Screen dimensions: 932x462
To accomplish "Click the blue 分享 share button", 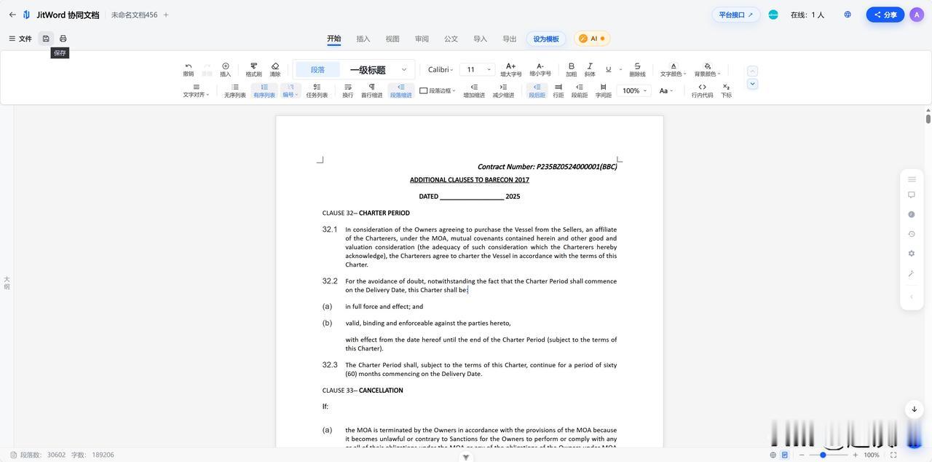I will tap(885, 15).
